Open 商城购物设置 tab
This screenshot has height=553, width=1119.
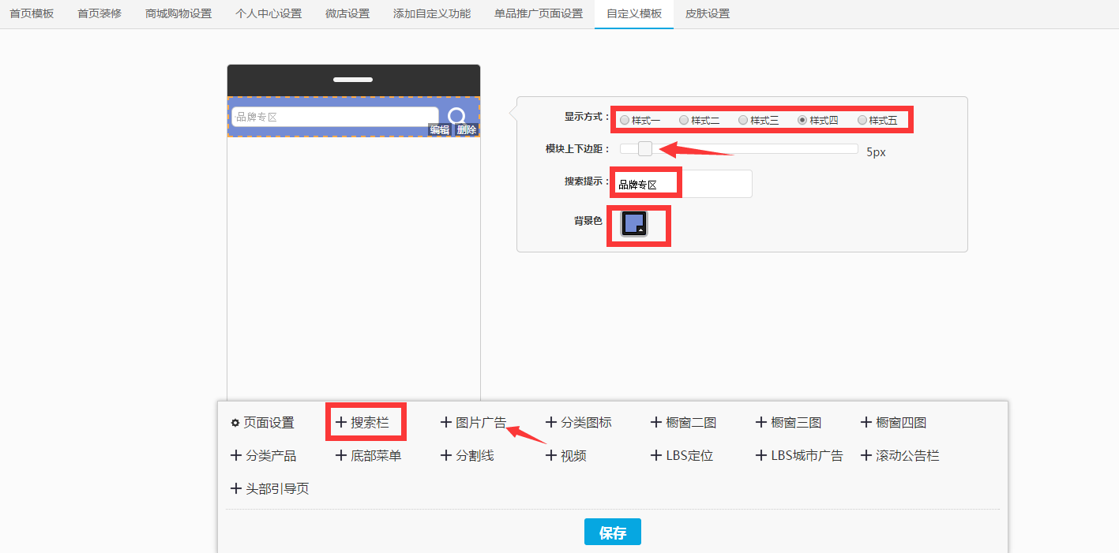point(178,13)
